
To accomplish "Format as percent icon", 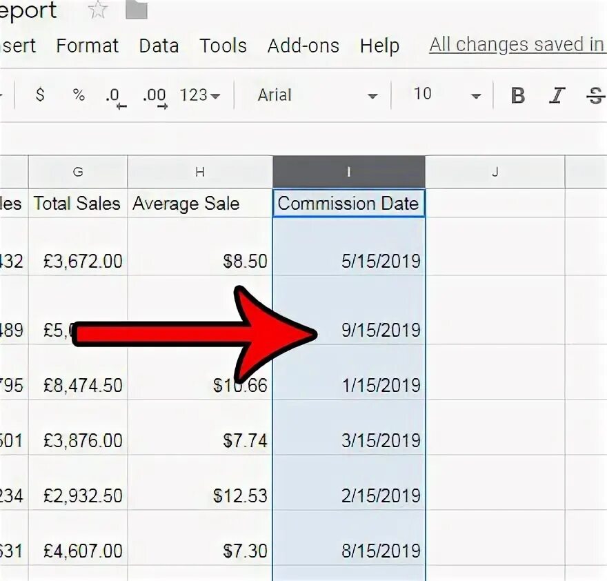I will click(x=79, y=95).
